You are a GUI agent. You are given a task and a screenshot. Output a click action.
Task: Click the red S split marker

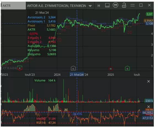(111, 69)
